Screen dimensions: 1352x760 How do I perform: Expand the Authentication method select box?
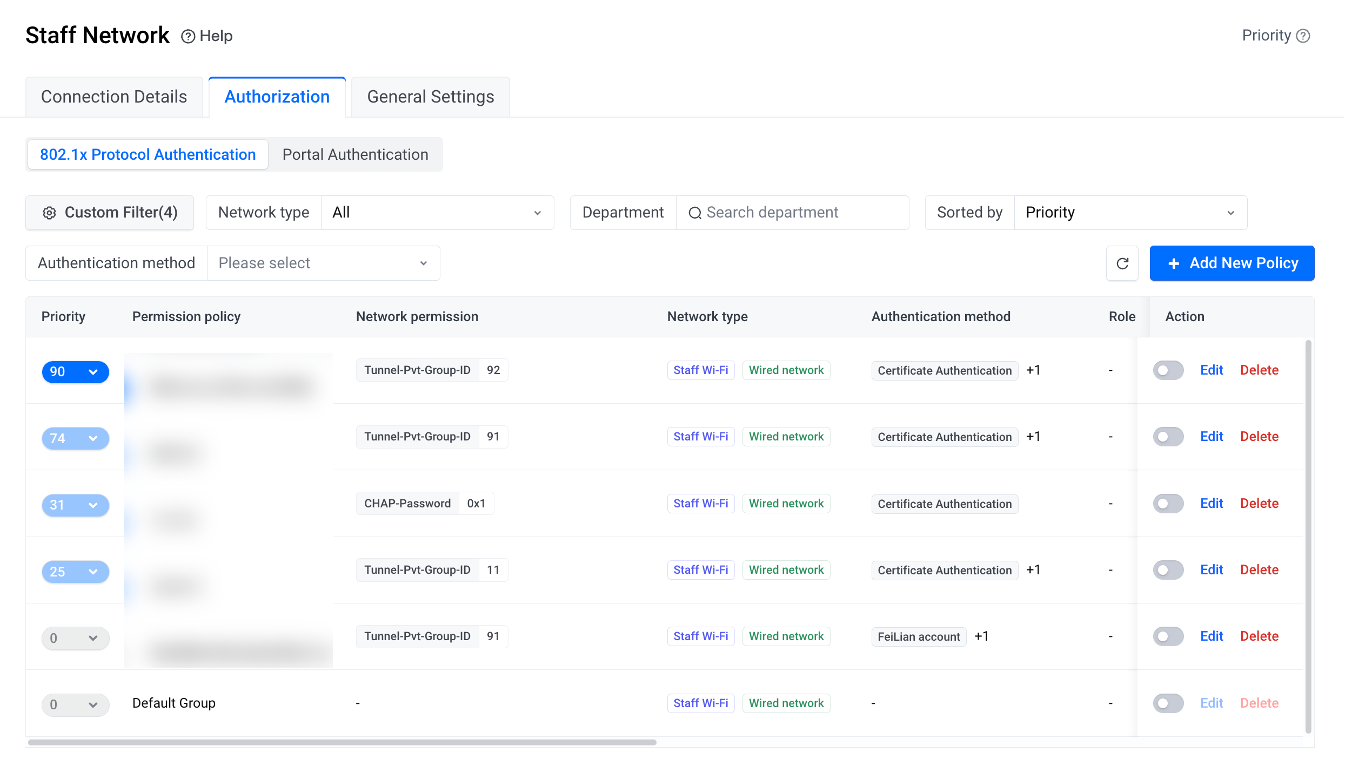(x=323, y=263)
